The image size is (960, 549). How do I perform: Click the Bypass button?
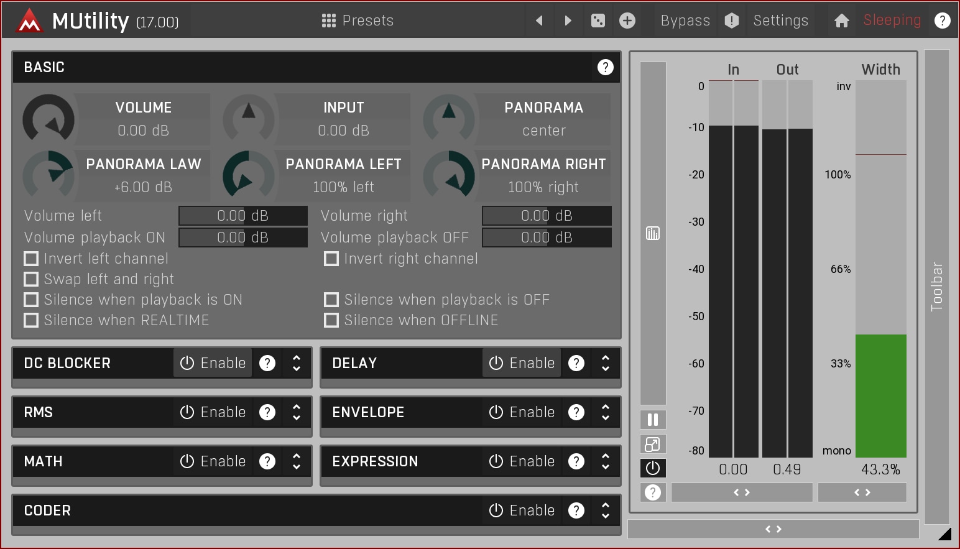pos(685,21)
